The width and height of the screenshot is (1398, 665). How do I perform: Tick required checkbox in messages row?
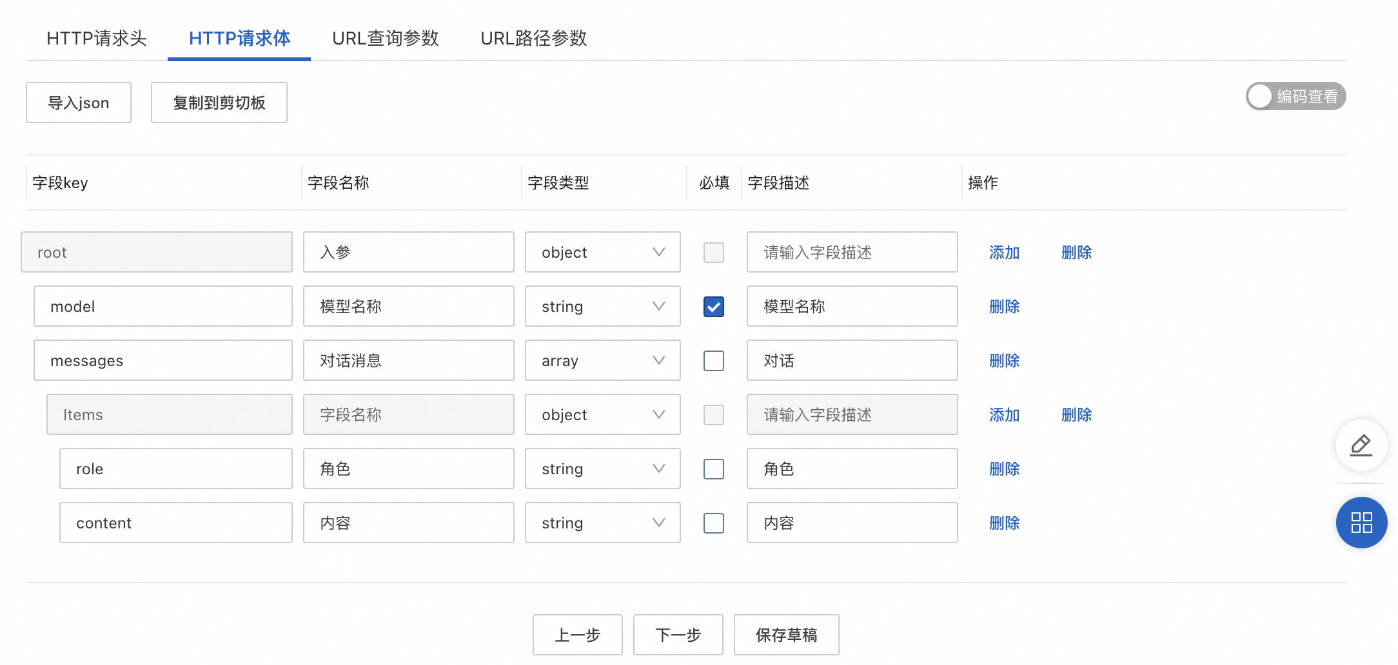click(714, 361)
